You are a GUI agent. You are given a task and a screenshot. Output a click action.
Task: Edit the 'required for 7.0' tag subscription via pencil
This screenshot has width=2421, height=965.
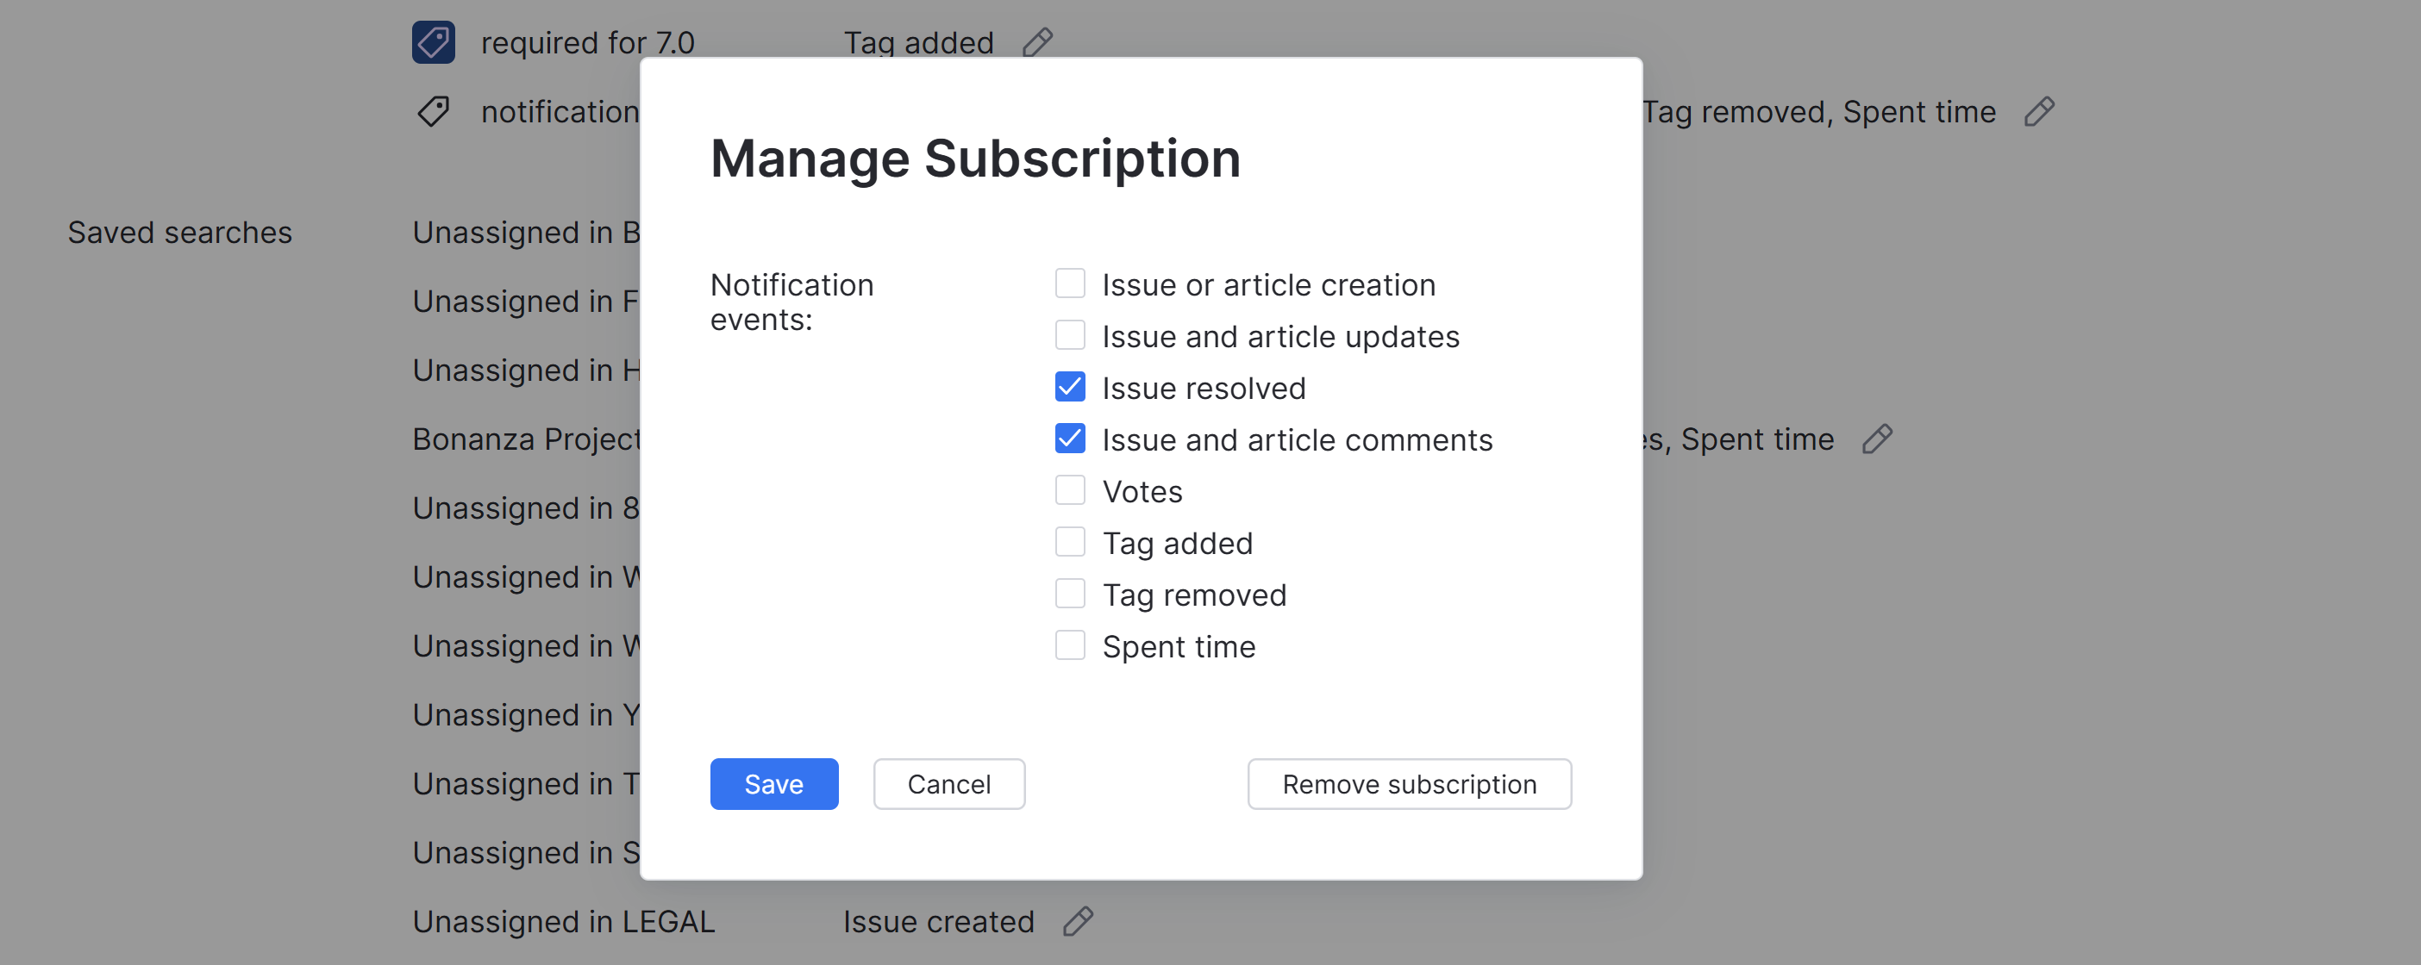click(x=1037, y=42)
